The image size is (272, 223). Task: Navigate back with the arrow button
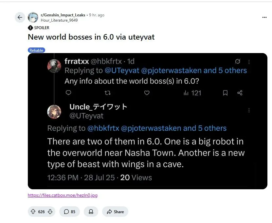click(20, 17)
